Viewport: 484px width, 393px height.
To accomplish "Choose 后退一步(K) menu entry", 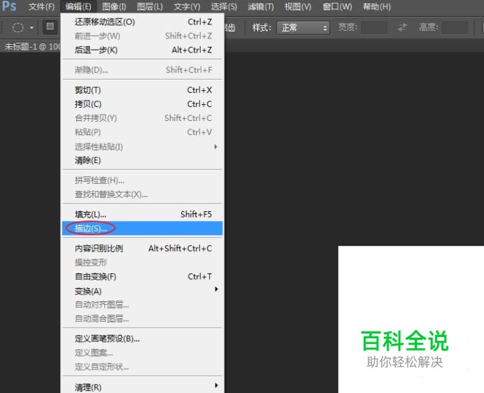I will [x=142, y=50].
